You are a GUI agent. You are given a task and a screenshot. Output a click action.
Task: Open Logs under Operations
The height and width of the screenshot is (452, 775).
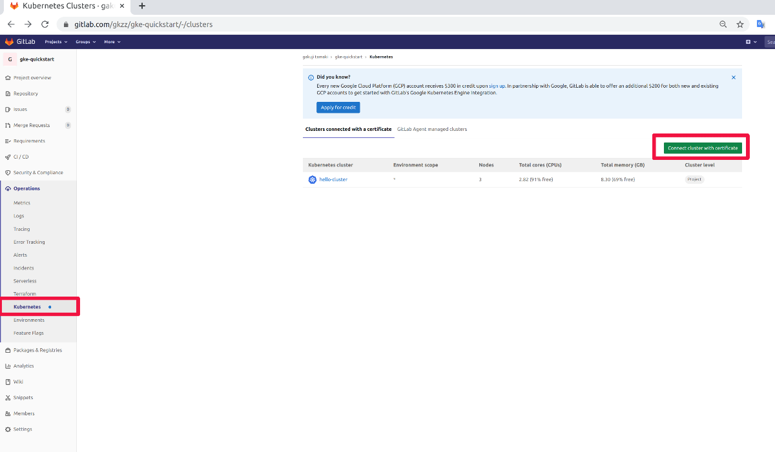point(19,216)
